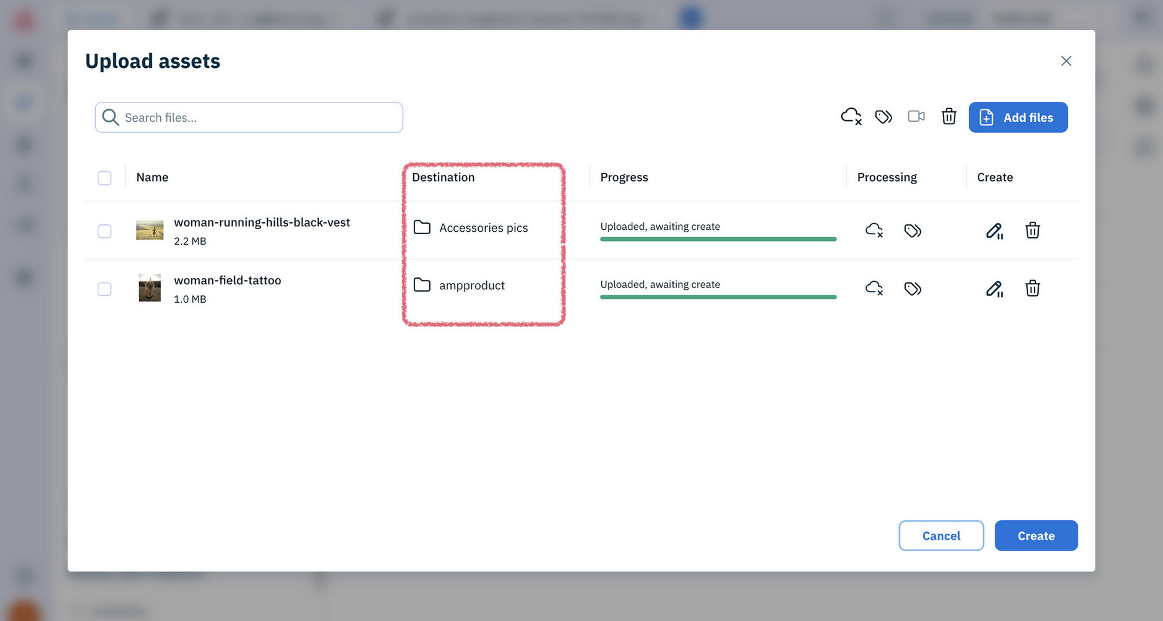Viewport: 1163px width, 621px height.
Task: Click the cloud cancel-upload icon in the top toolbar
Action: (851, 116)
